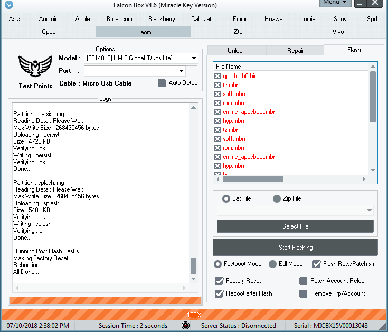Open the Apple brand tab

point(83,19)
